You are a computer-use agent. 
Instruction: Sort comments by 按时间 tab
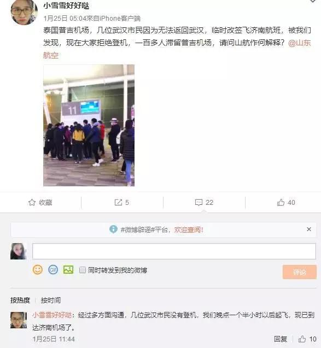[x=51, y=300]
